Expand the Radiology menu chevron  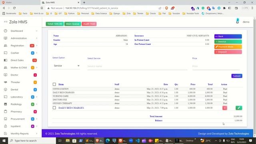coord(36,104)
